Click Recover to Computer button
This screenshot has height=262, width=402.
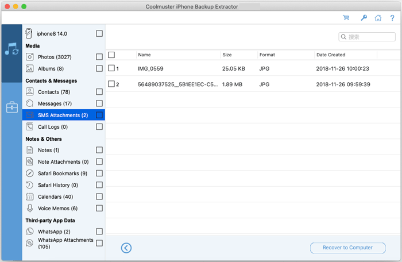click(x=347, y=248)
